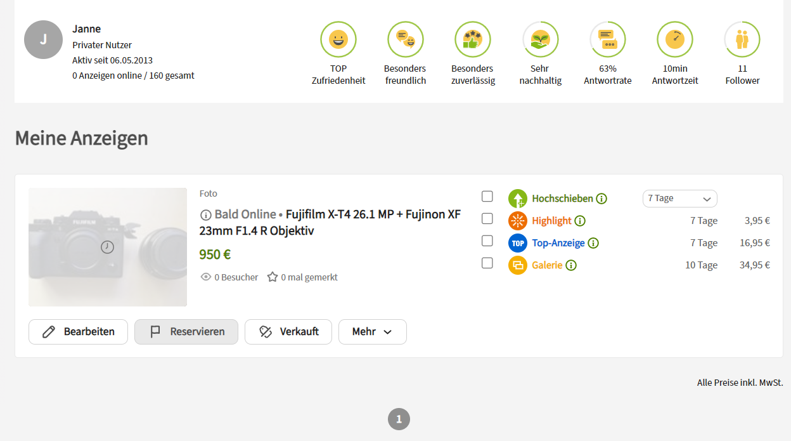Viewport: 791px width, 441px height.
Task: Open info icon beside Top-Anzeige
Action: coord(593,243)
